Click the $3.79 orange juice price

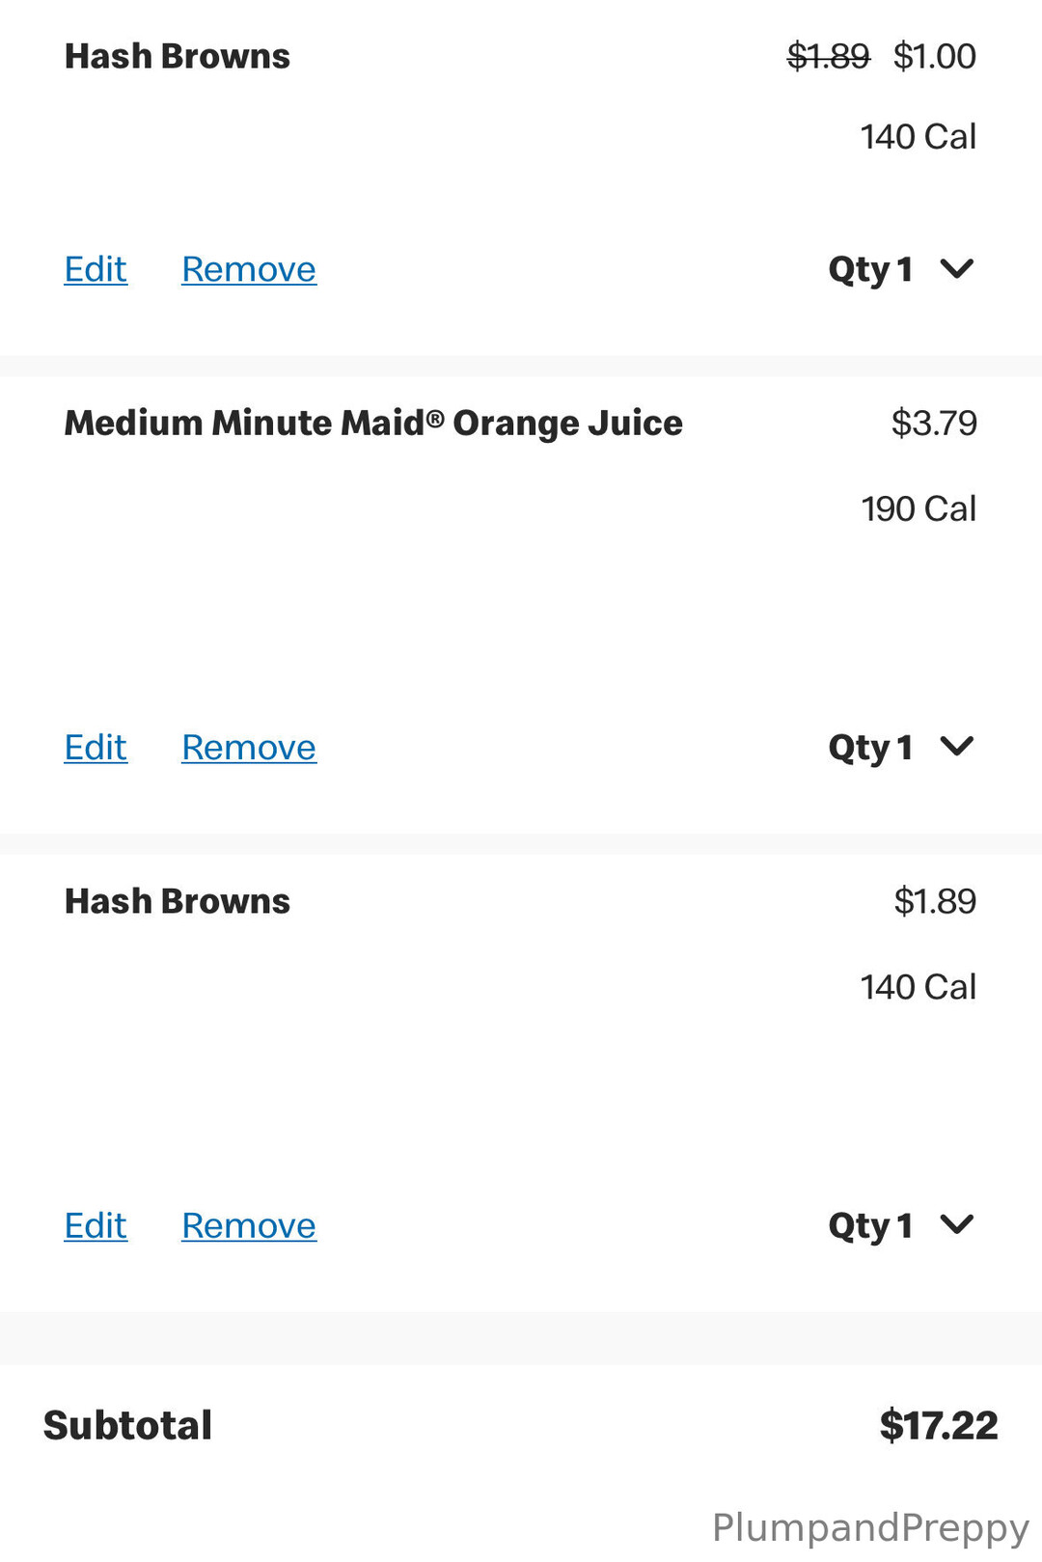[x=934, y=423]
